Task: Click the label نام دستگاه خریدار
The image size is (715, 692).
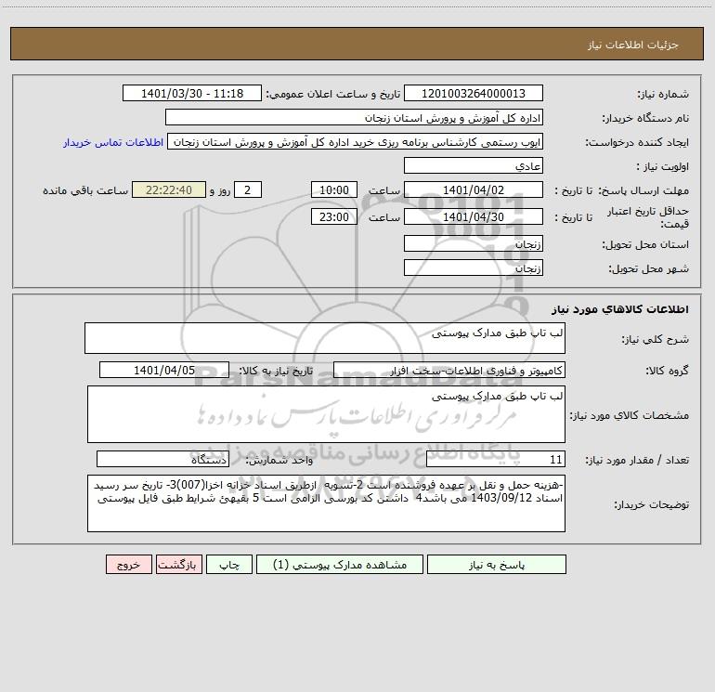Action: (x=645, y=119)
